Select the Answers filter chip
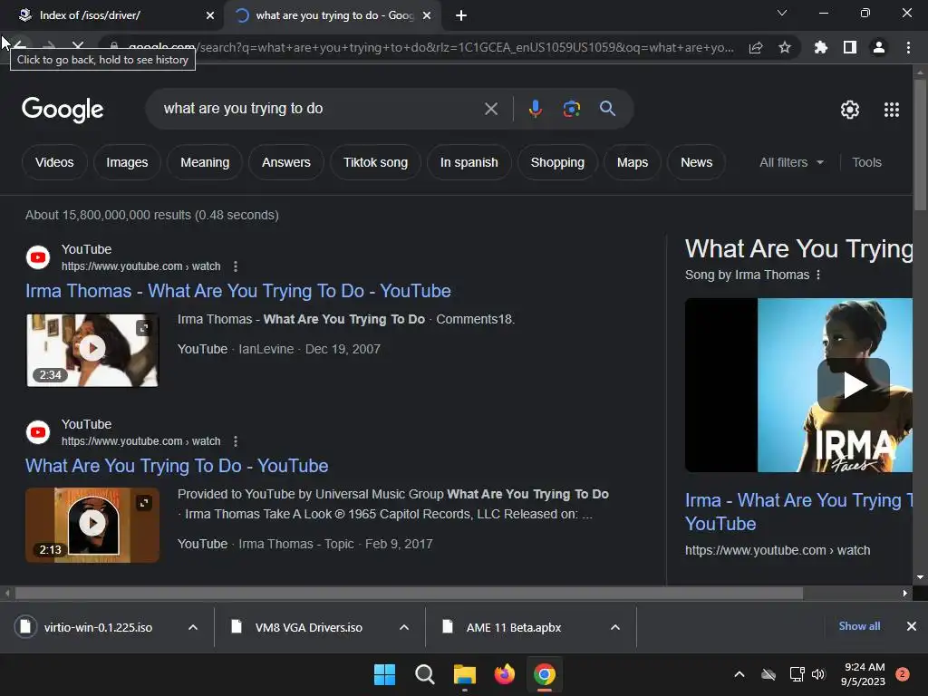This screenshot has width=928, height=696. [x=285, y=162]
